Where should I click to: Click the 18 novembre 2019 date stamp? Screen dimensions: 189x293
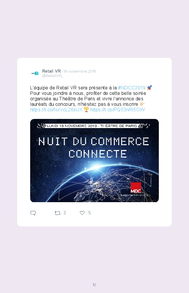point(80,71)
